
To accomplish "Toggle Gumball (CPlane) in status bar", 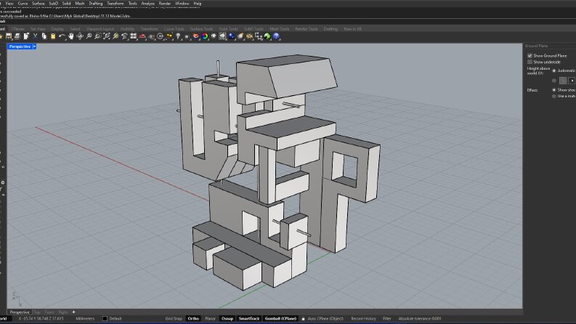I will pyautogui.click(x=280, y=318).
